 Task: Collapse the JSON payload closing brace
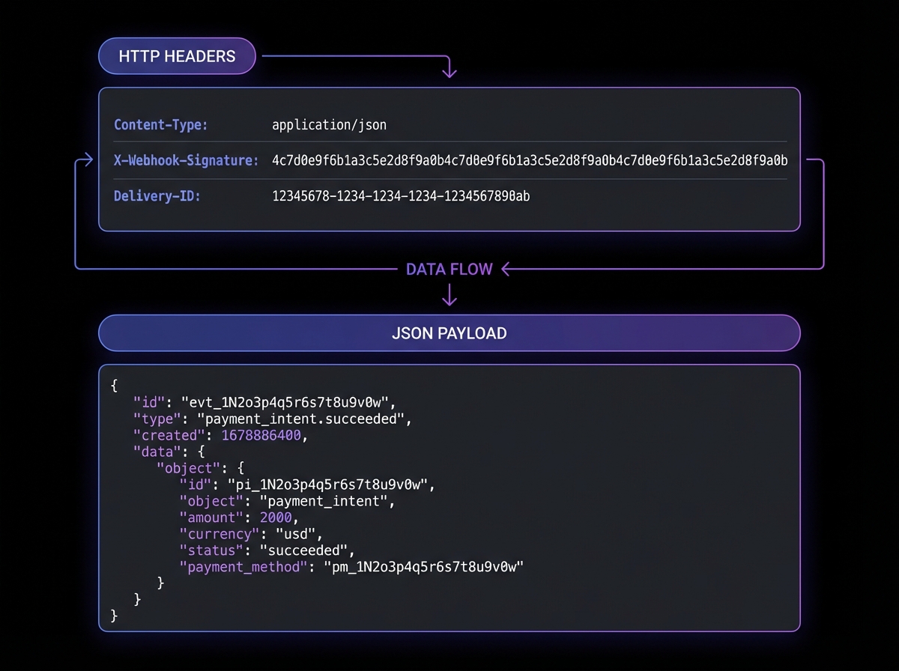(113, 615)
